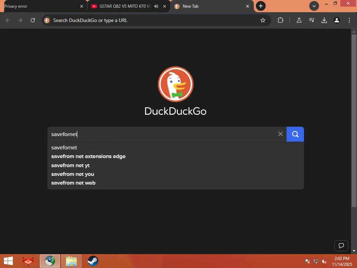Open the profile avatar menu
This screenshot has width=357, height=268.
coord(336,20)
